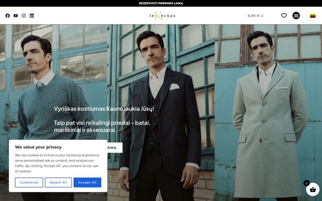Click the man in dark suit image
This screenshot has height=201, width=322.
pos(161,113)
